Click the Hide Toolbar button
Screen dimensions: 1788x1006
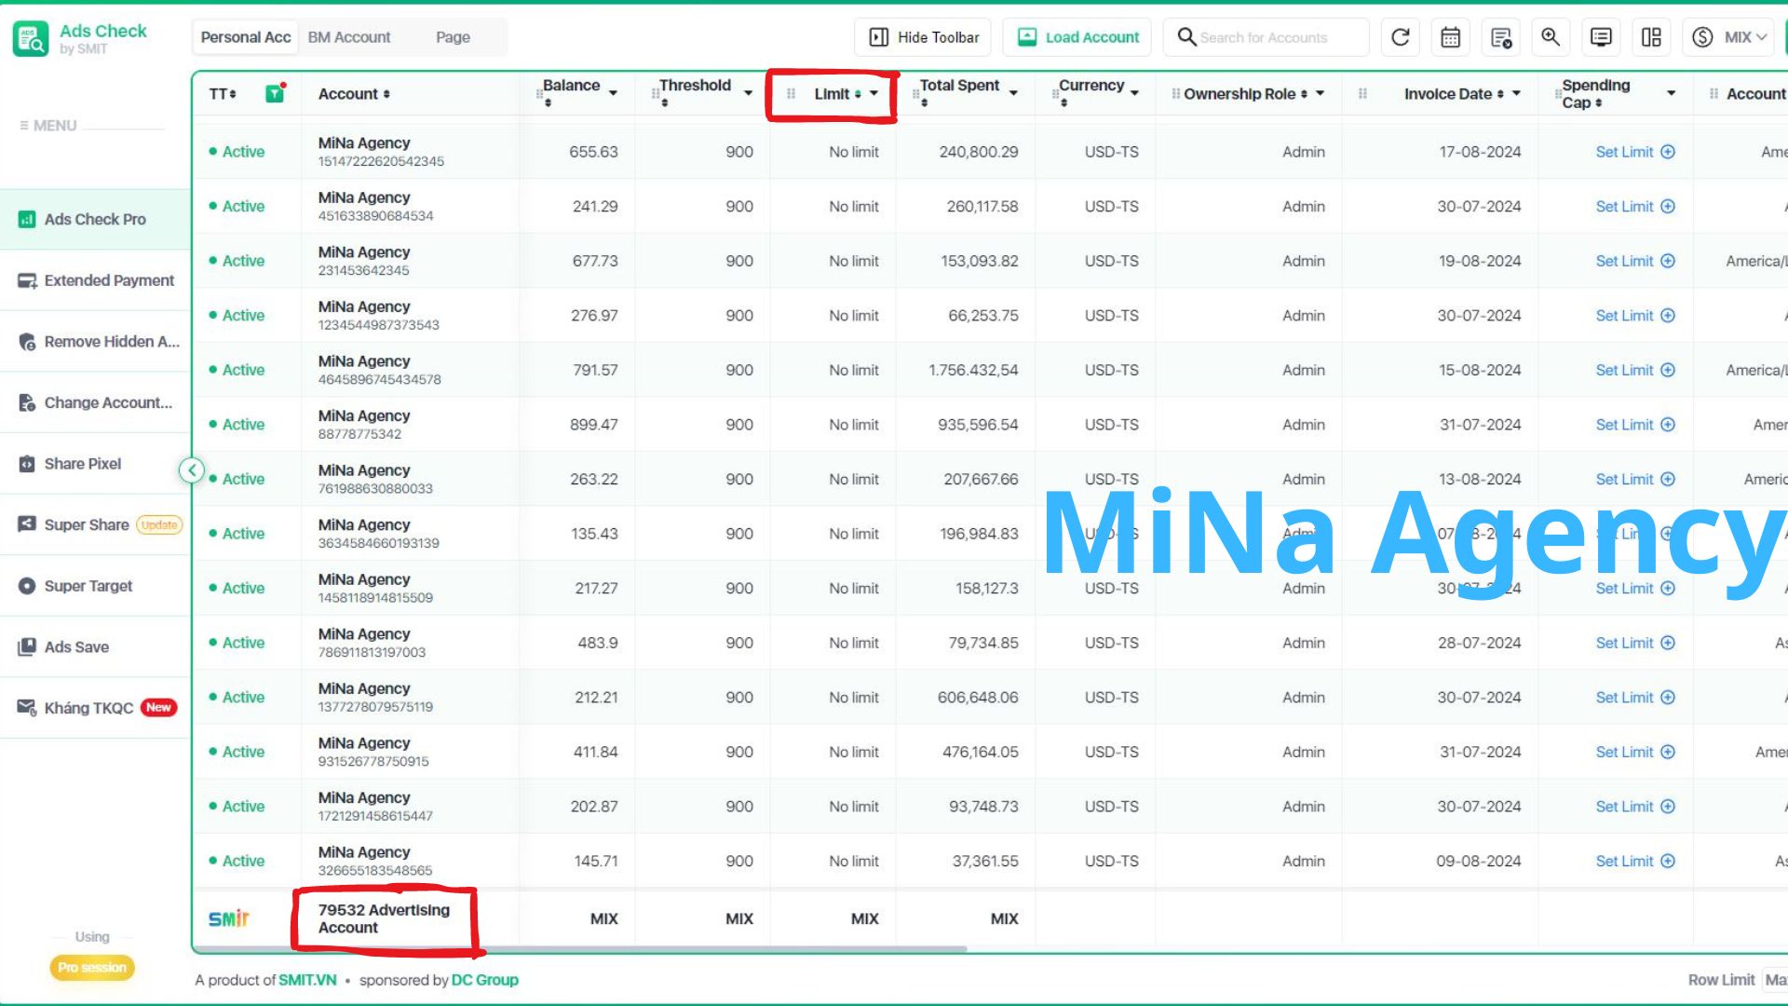coord(923,37)
